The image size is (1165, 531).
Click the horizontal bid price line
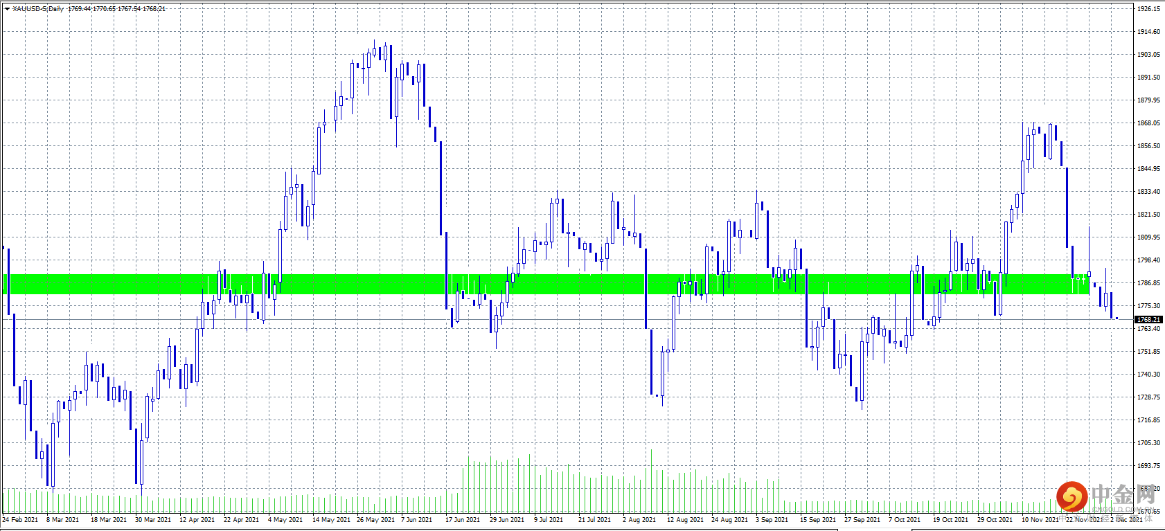pyautogui.click(x=568, y=319)
